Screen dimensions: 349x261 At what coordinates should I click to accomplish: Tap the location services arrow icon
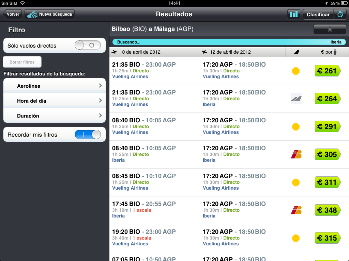click(x=326, y=3)
